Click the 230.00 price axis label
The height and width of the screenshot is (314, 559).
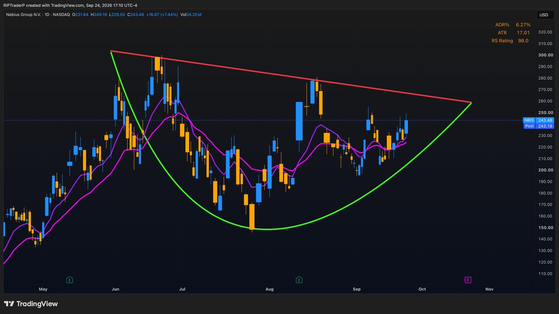(545, 135)
